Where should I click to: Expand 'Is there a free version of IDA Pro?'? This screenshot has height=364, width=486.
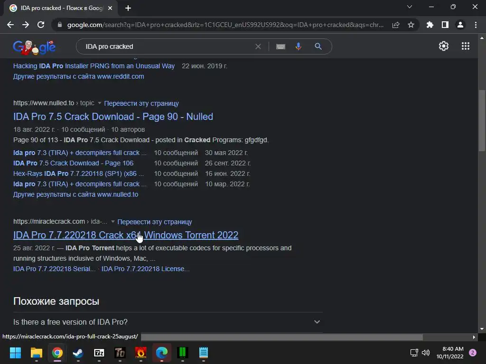pos(168,322)
